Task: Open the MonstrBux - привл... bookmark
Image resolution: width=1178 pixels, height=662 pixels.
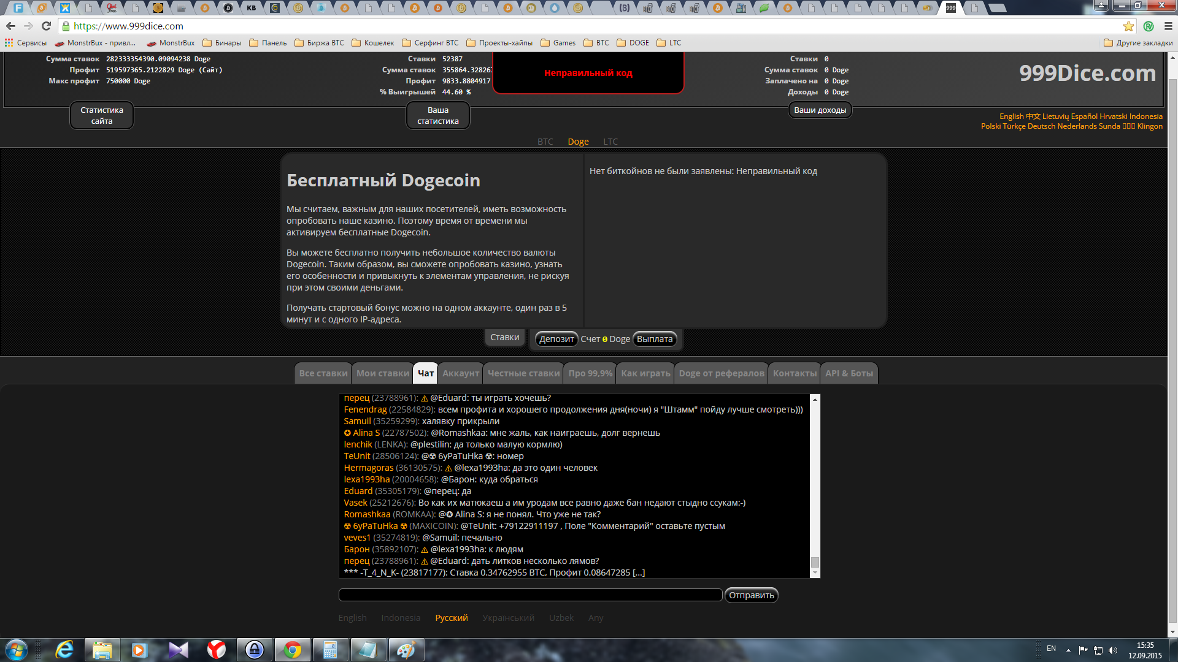Action: [x=96, y=43]
